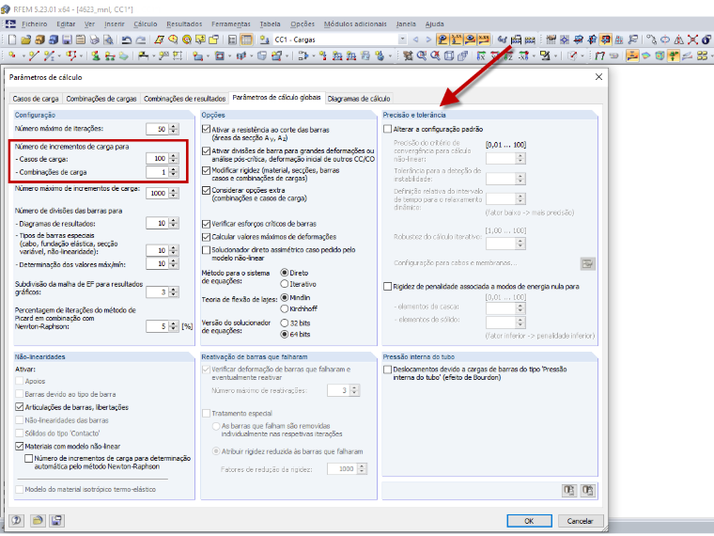Toggle 'Calcular valores máximos de deformações'
Image resolution: width=714 pixels, height=536 pixels.
point(206,237)
